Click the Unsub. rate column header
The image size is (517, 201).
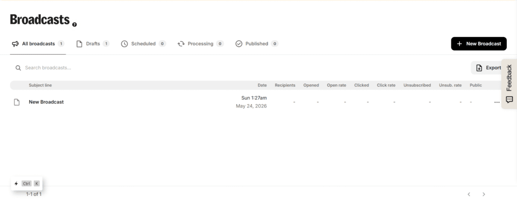click(450, 85)
